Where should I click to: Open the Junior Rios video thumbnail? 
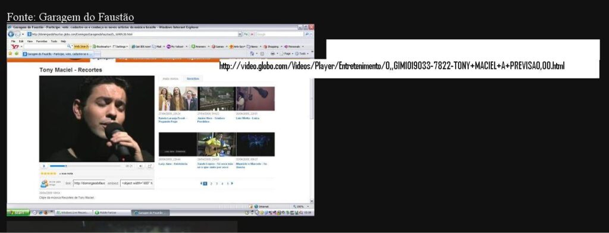(216, 99)
